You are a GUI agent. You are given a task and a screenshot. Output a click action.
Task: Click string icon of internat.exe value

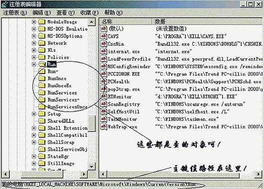coord(104,51)
